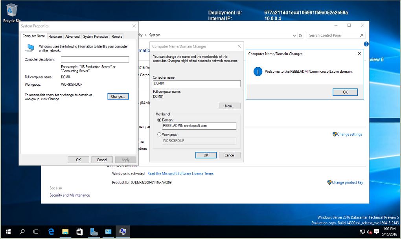Select the active System taskbar icon
Screen dimensions: 401x239
tap(123, 232)
